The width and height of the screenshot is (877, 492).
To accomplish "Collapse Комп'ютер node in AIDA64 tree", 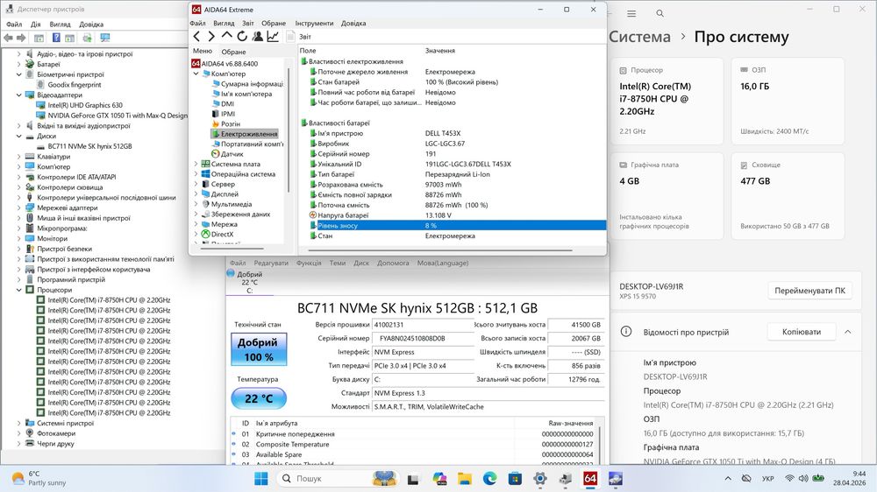I will [196, 74].
